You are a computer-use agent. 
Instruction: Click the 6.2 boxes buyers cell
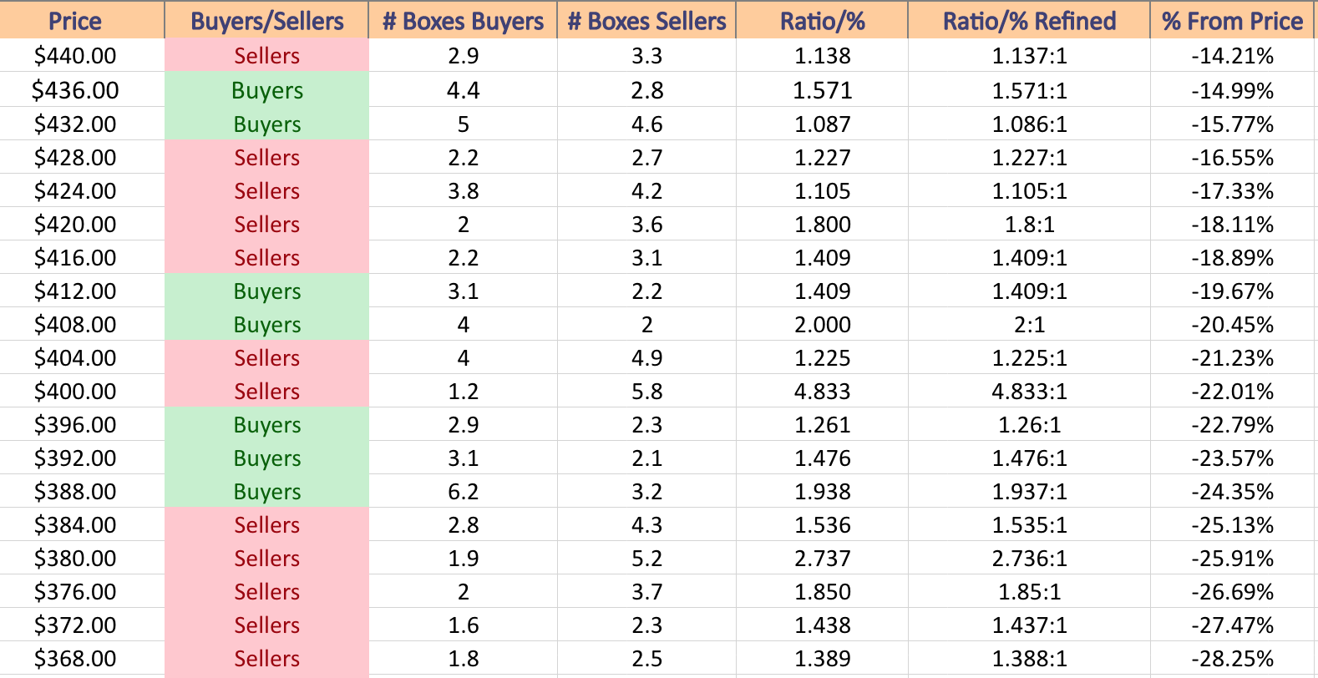coord(463,491)
